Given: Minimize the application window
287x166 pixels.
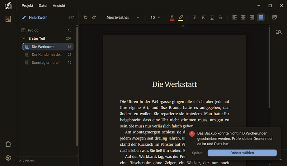Looking at the screenshot, I should (259, 6).
